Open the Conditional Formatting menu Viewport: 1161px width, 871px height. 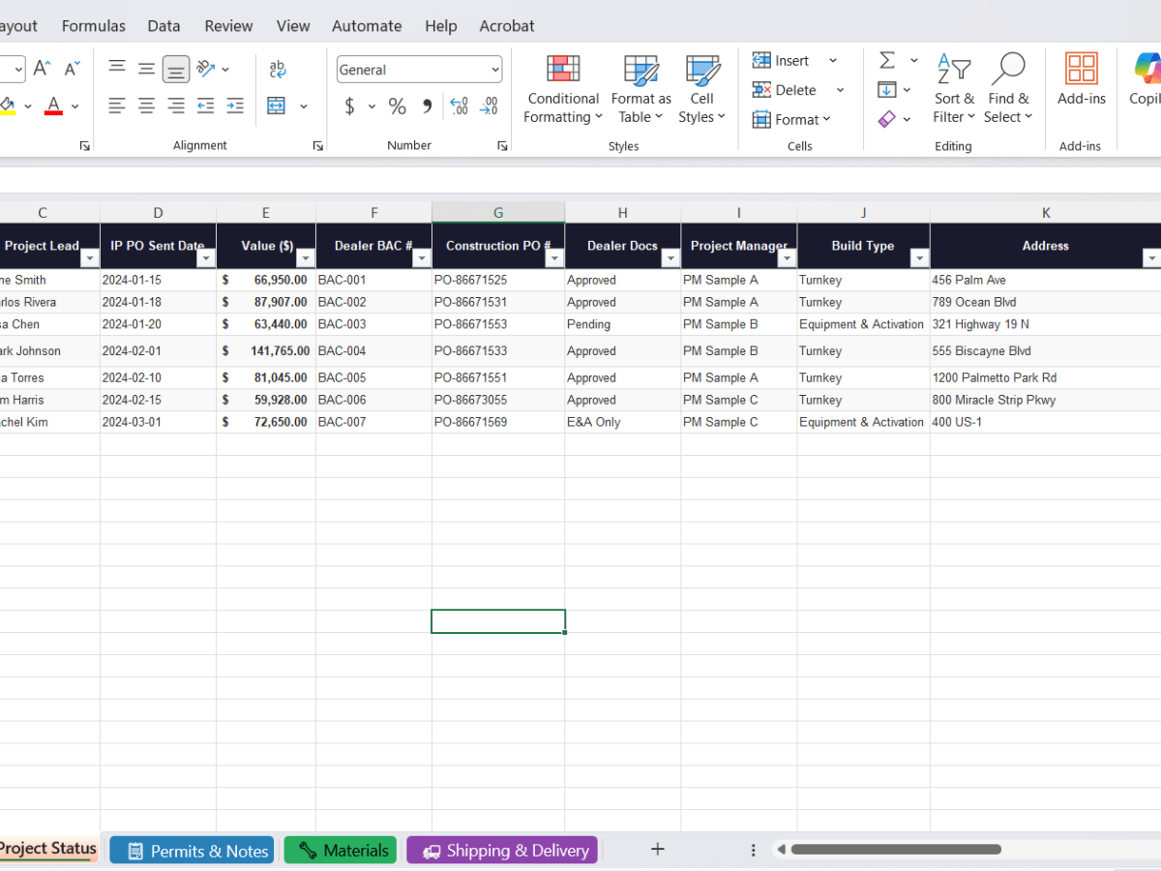pyautogui.click(x=563, y=89)
